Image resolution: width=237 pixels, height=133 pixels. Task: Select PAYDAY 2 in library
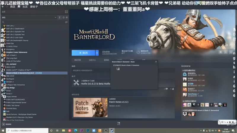10,82
